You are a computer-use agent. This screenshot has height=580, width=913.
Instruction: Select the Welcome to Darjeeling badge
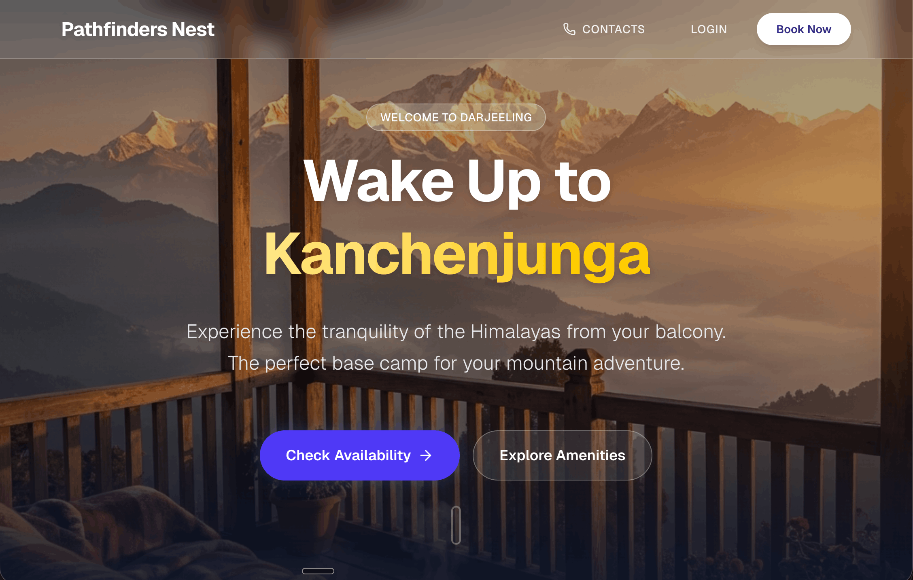click(456, 117)
